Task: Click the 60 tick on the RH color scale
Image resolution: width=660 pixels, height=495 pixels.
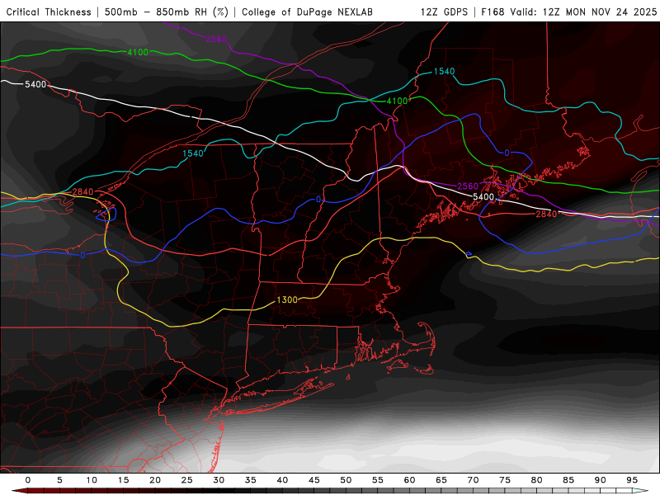Action: pos(409,480)
